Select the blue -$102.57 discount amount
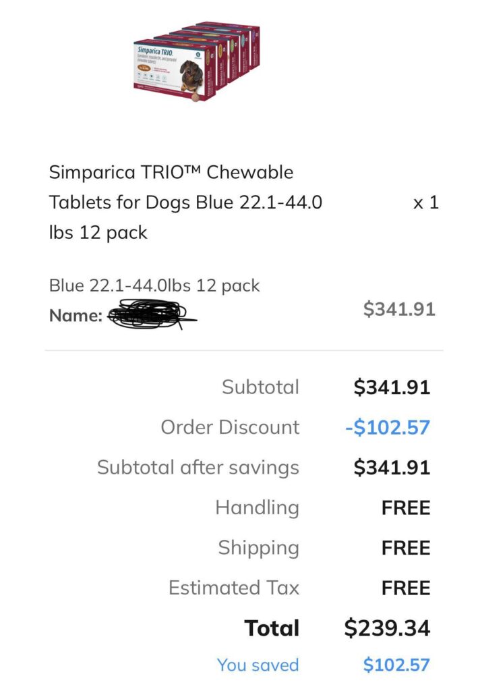478x691 pixels. point(388,427)
